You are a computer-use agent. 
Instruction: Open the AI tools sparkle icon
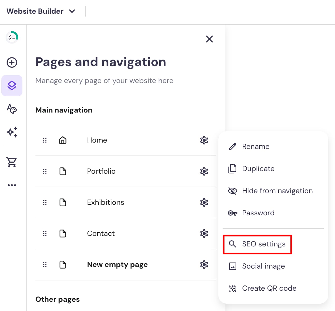point(12,132)
